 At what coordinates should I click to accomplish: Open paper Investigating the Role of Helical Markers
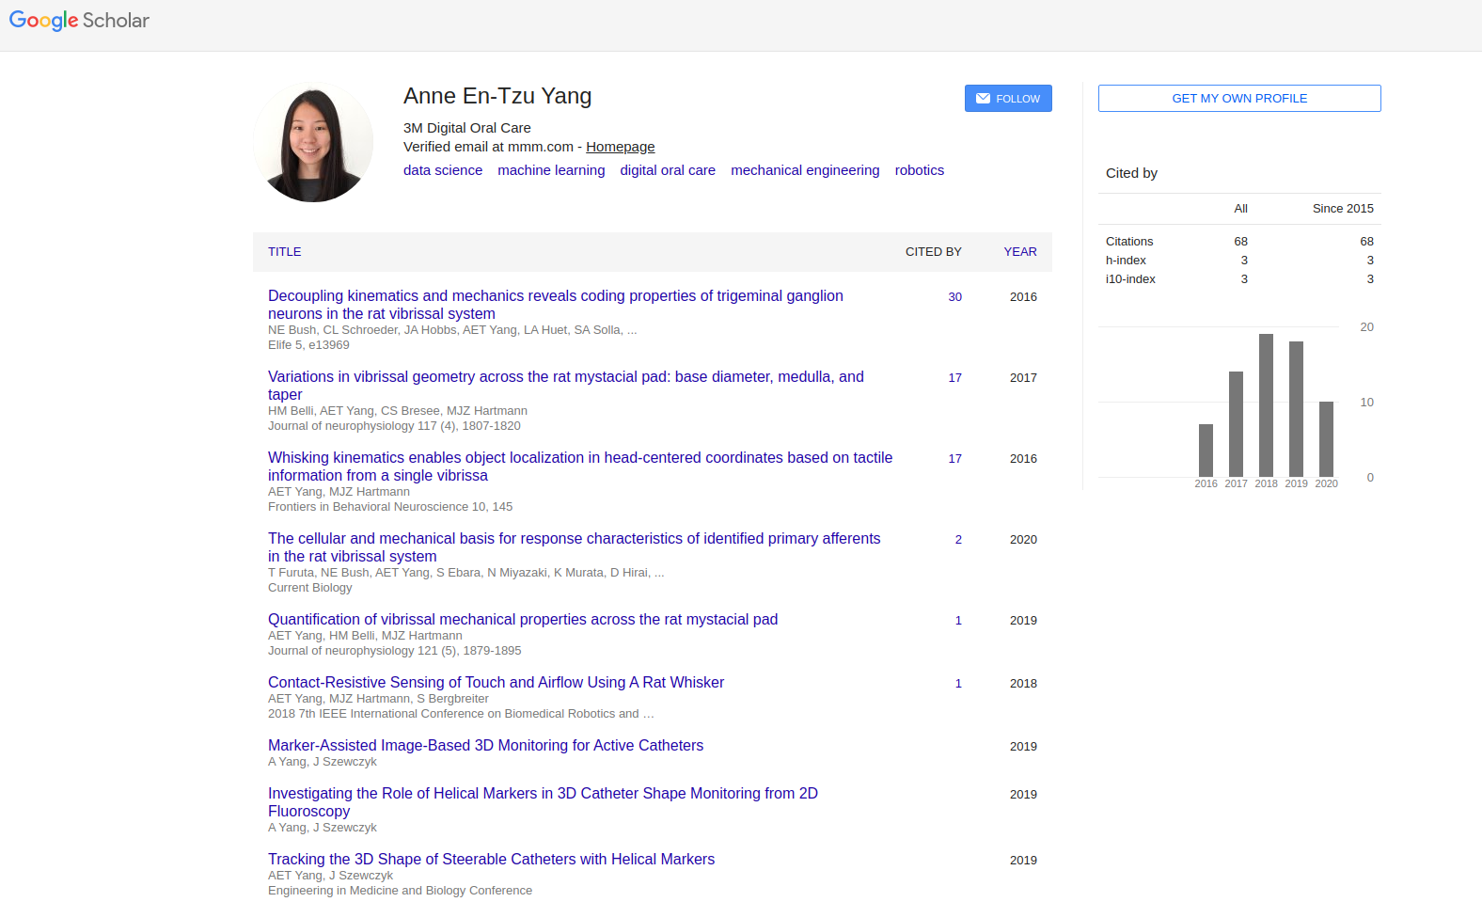pos(543,802)
